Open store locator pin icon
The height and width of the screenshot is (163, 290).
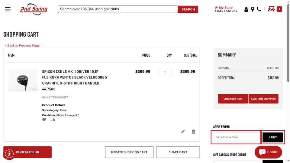pyautogui.click(x=253, y=9)
